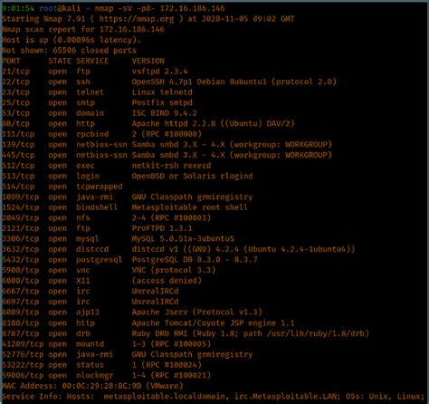Click the 'VERSION' column header
This screenshot has height=404, width=429.
[x=148, y=61]
